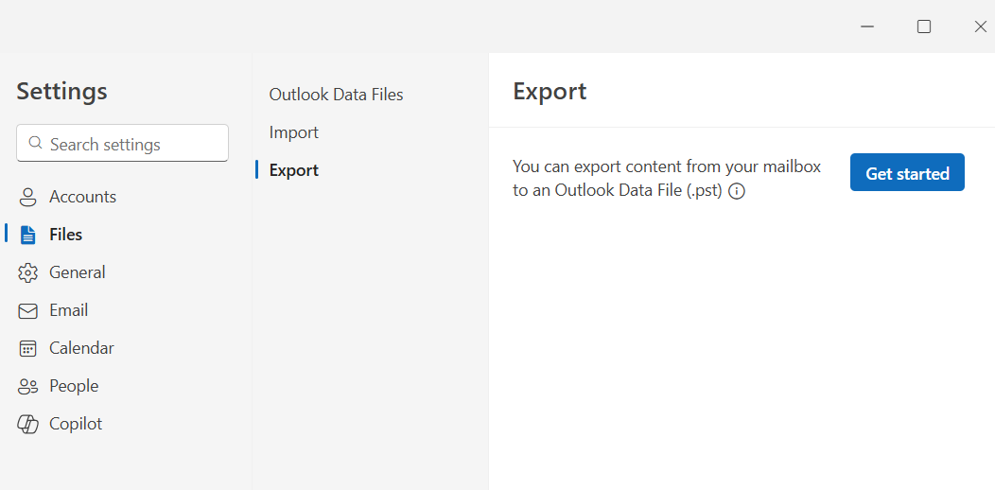The width and height of the screenshot is (995, 490).
Task: Select the Export section entry
Action: (293, 170)
